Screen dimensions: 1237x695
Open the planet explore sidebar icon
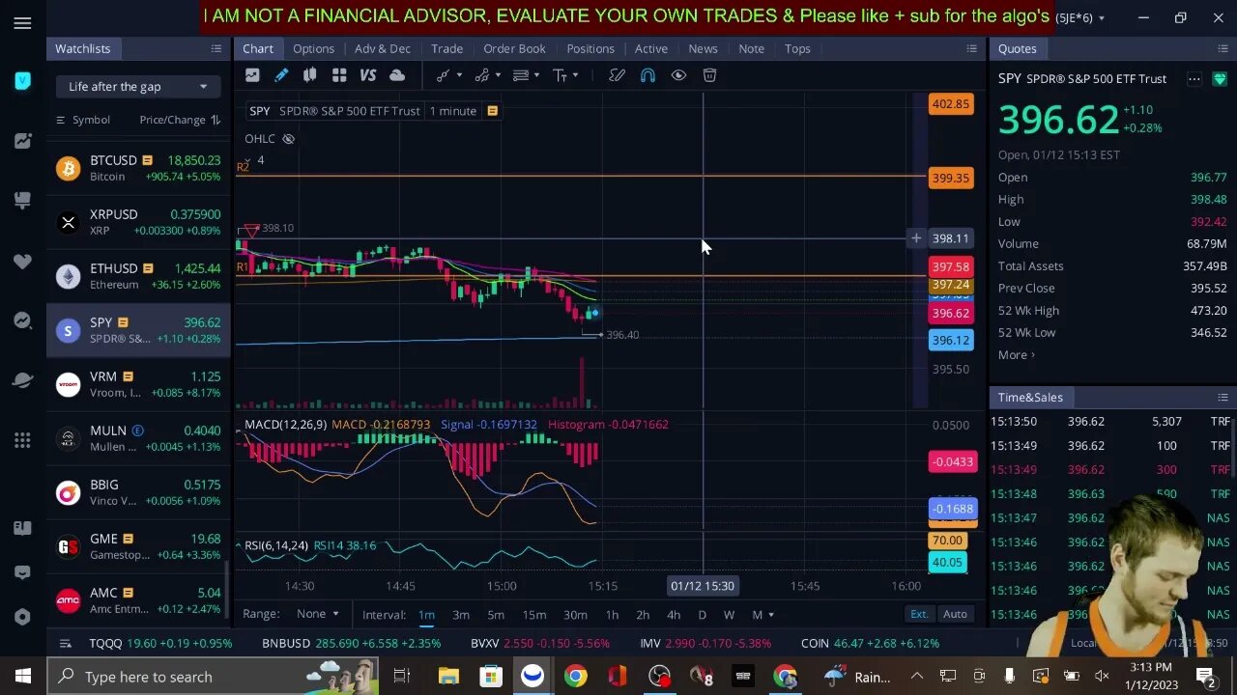point(22,380)
